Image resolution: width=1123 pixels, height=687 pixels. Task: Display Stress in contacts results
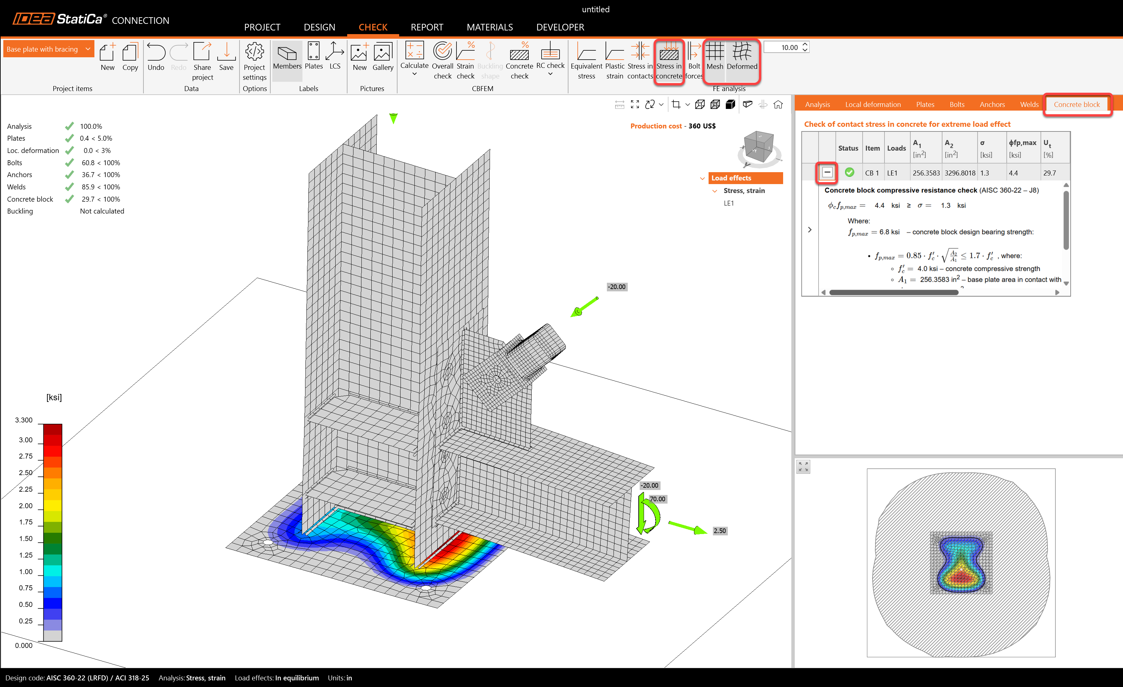tap(640, 61)
